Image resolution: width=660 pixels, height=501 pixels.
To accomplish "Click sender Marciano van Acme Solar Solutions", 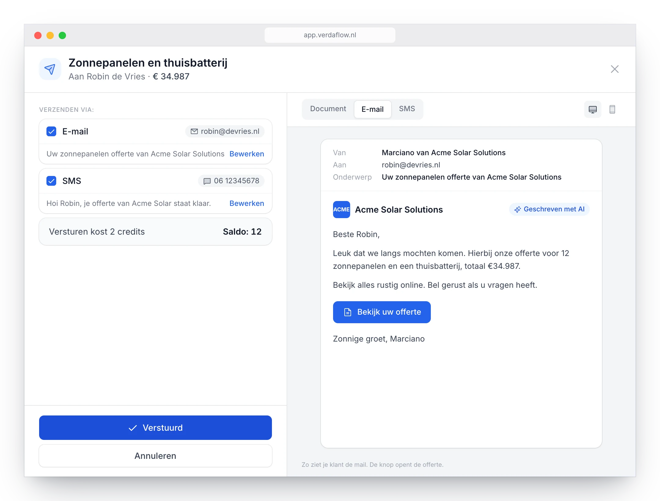I will [x=444, y=153].
